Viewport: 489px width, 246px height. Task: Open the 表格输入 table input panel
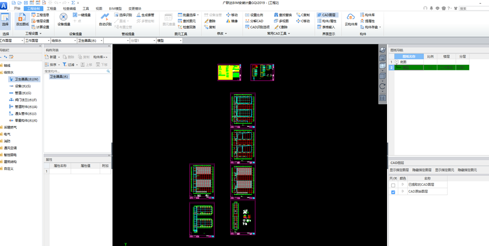pos(325,27)
